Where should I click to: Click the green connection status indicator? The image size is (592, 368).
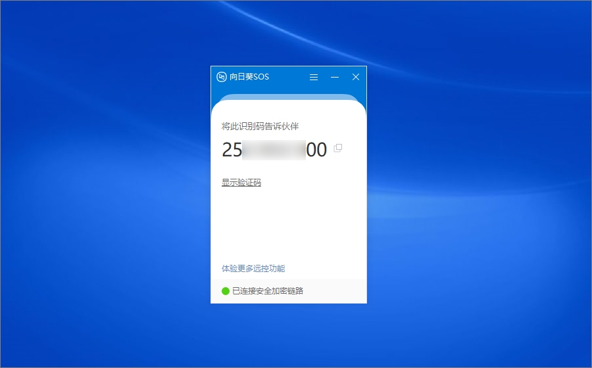click(226, 291)
